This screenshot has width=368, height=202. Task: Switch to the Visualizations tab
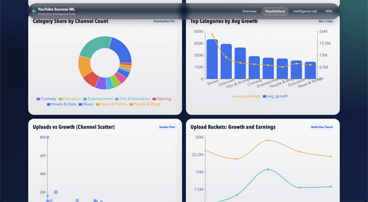click(x=275, y=11)
